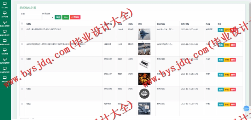
Task: Tick checkbox for the 标题3 row
Action: click(x=22, y=59)
